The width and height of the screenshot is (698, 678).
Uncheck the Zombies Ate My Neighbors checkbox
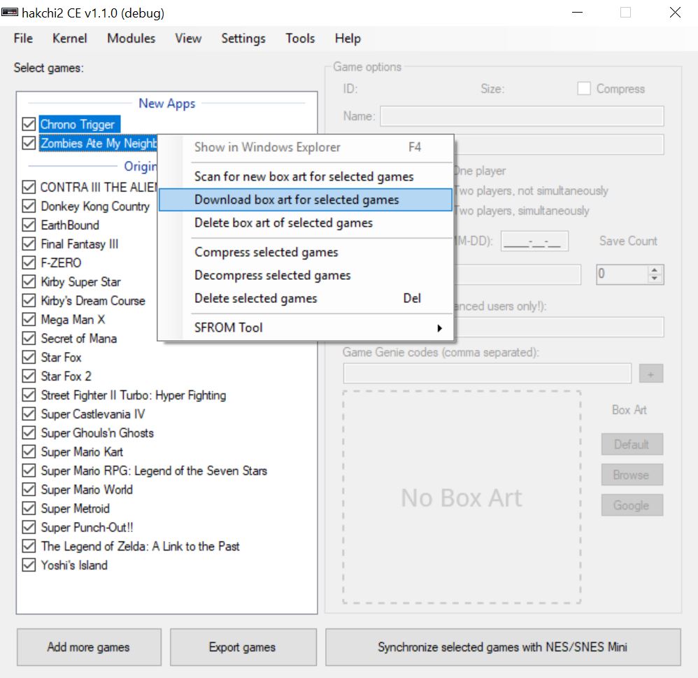point(29,143)
